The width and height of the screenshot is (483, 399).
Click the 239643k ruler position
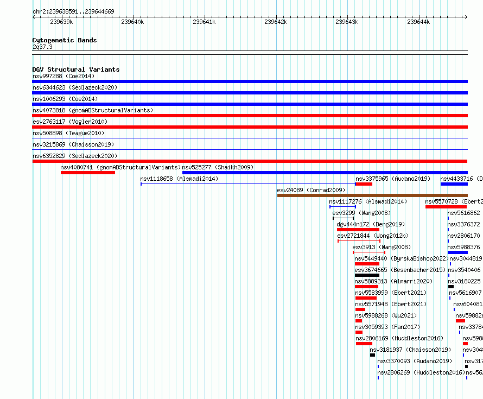click(347, 22)
